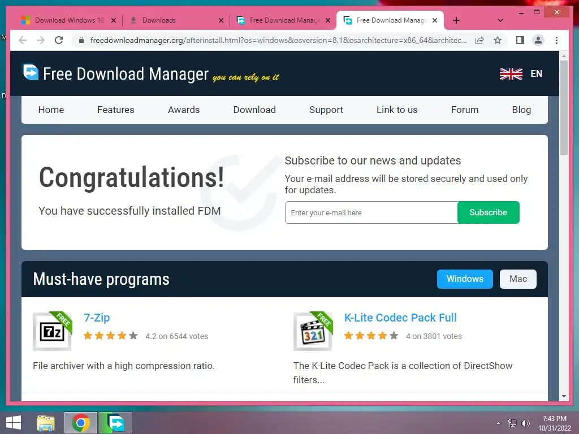Reload the page with the refresh icon
The height and width of the screenshot is (434, 579).
59,40
